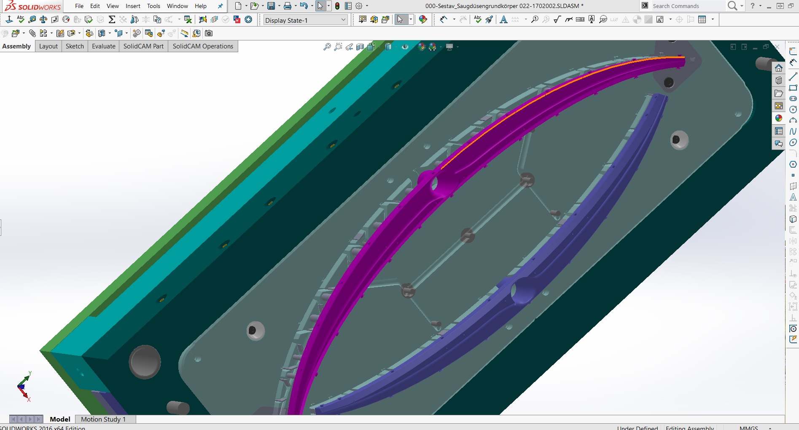Screen dimensions: 799x430
Task: Toggle Hide/Show Items eye icon in view toolbar
Action: point(405,47)
